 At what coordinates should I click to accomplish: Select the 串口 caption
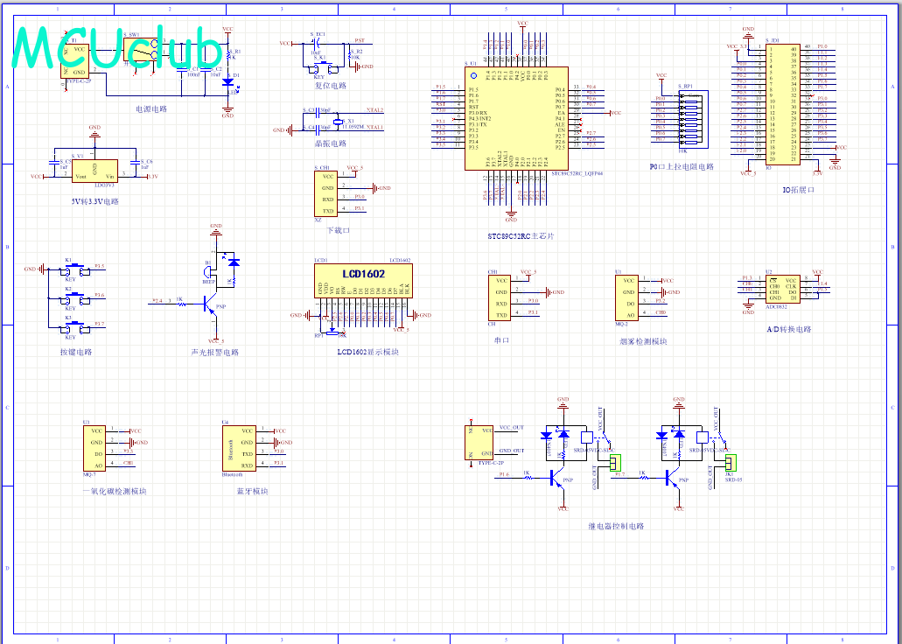pos(501,340)
